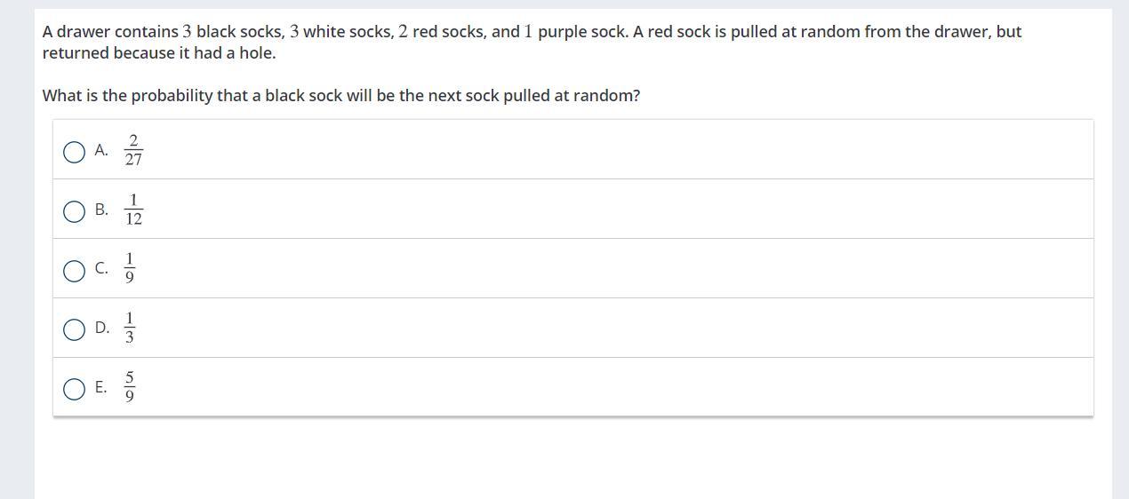Click the question "What is the probability..."
The width and height of the screenshot is (1129, 499).
click(x=340, y=96)
